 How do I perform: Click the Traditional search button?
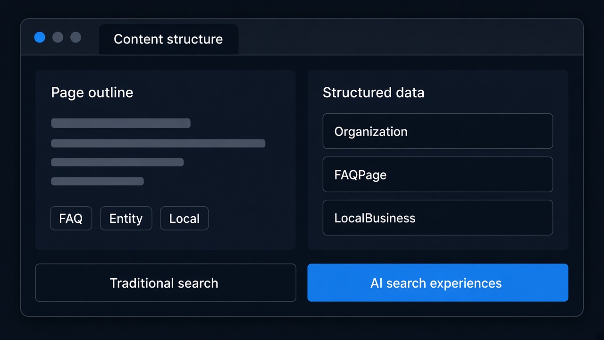tap(166, 283)
